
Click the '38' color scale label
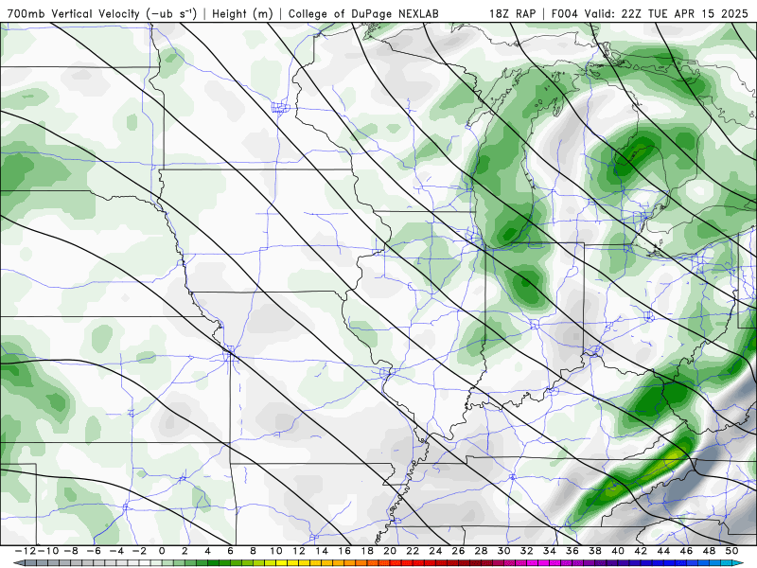click(595, 551)
